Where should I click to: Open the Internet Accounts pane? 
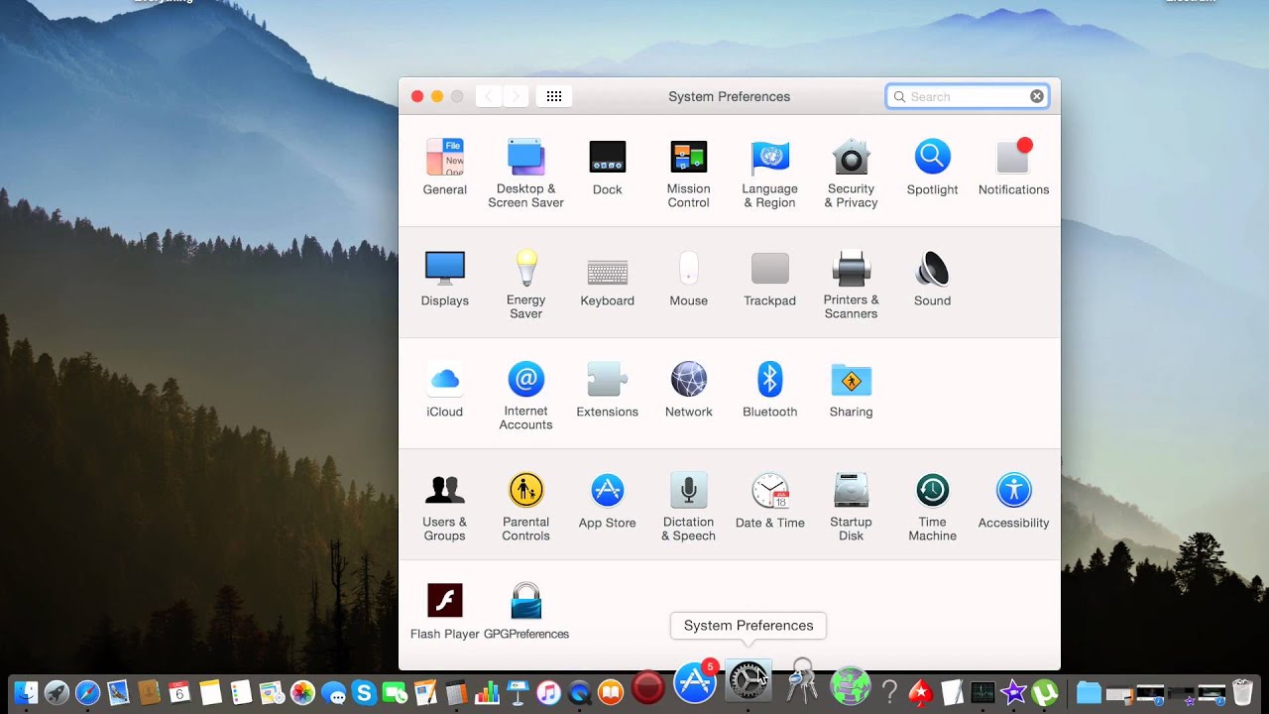point(525,396)
